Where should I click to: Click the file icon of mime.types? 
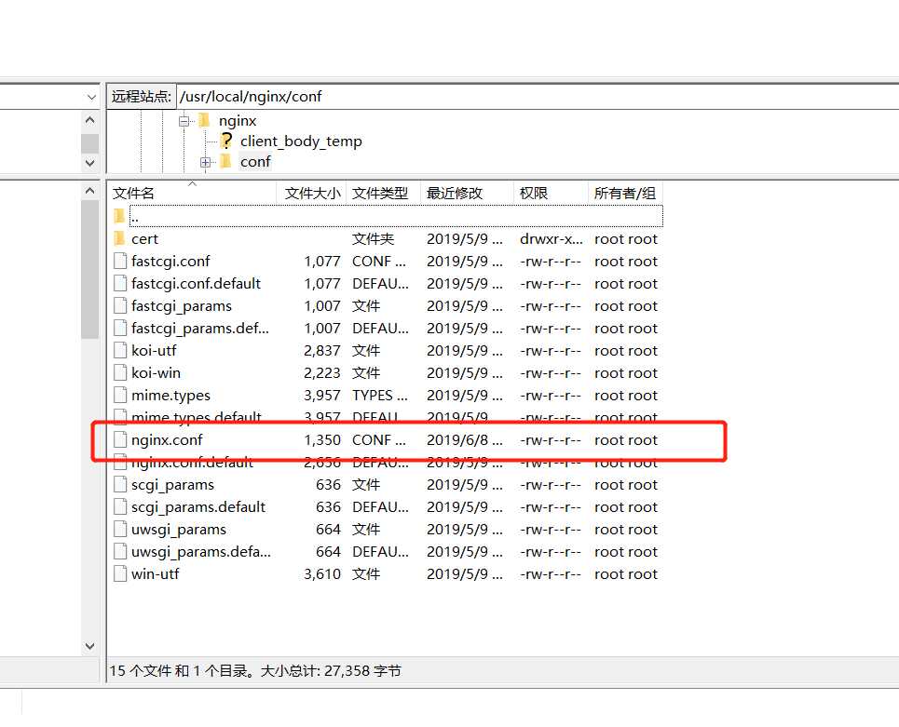[x=120, y=396]
